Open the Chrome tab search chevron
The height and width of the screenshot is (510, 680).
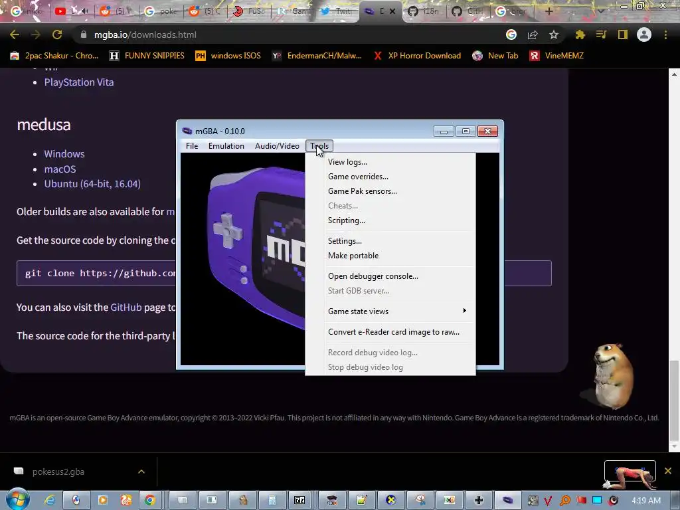point(600,11)
